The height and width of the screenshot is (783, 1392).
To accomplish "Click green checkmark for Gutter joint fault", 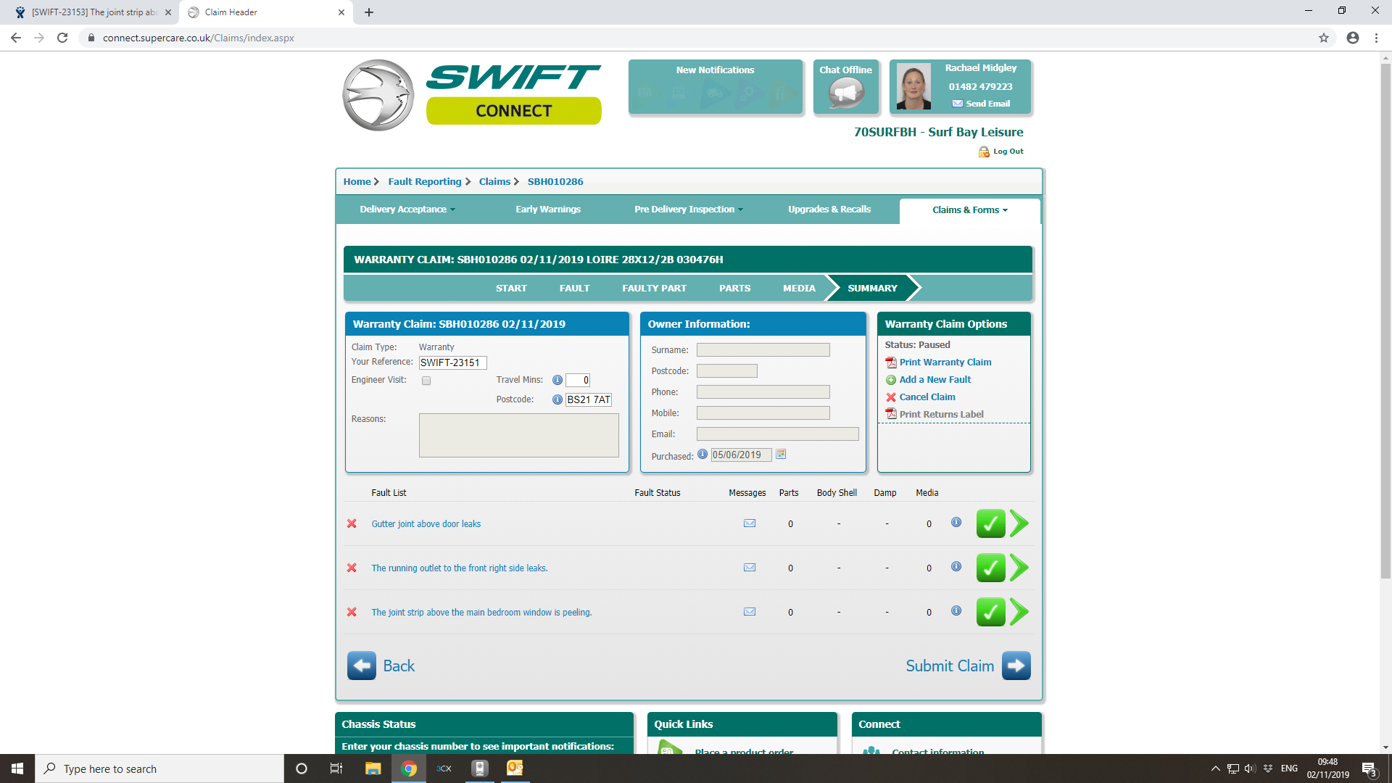I will [990, 523].
